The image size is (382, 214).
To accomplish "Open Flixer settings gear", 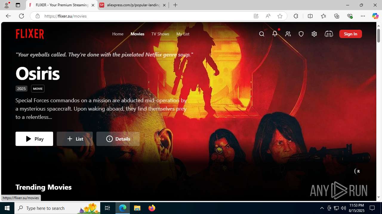I will (x=314, y=34).
